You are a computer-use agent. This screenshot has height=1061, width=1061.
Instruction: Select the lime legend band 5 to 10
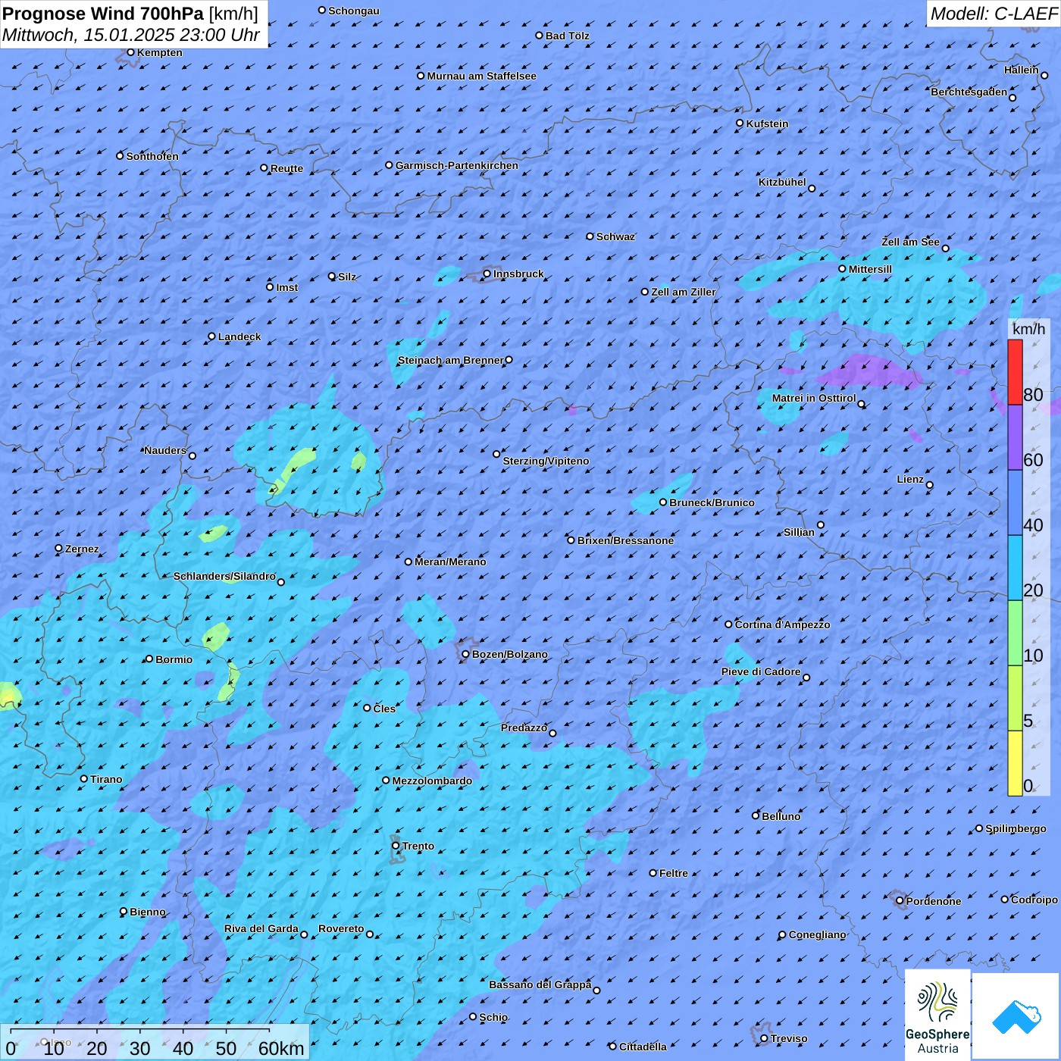coord(1015,699)
